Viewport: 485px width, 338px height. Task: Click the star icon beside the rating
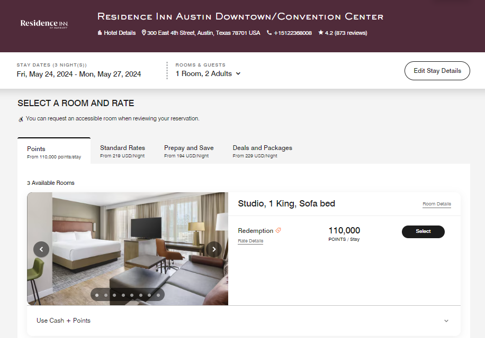[x=320, y=32]
